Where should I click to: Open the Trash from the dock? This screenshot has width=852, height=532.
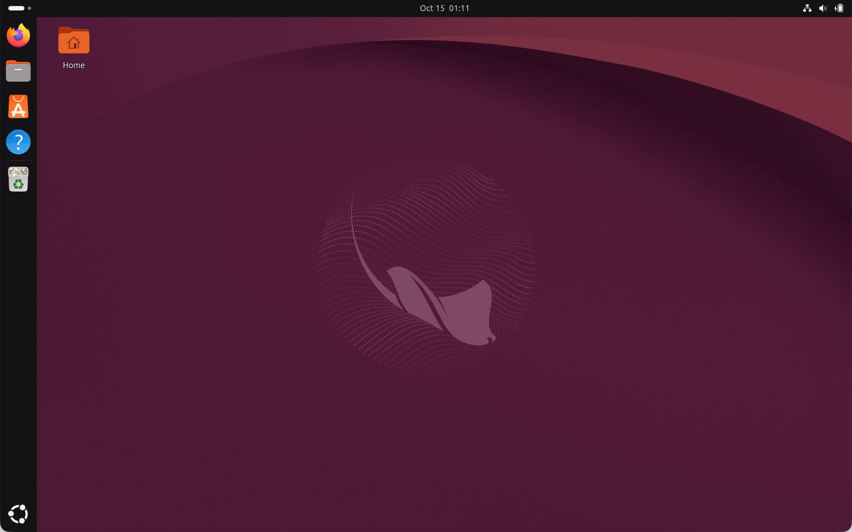pos(18,179)
